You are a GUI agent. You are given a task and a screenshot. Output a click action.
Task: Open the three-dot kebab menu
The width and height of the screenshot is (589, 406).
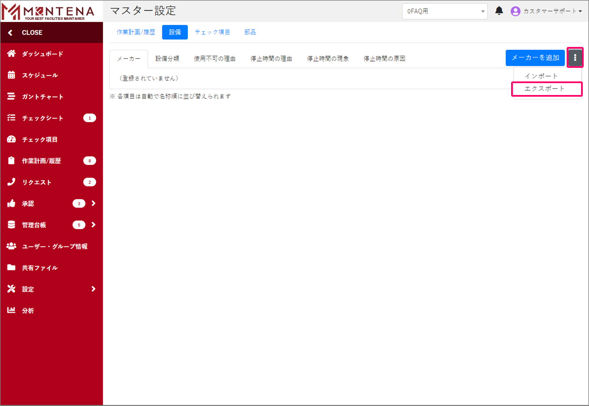(575, 57)
